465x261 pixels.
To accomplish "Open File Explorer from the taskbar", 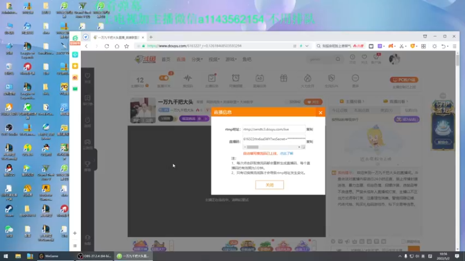I will pos(18,256).
